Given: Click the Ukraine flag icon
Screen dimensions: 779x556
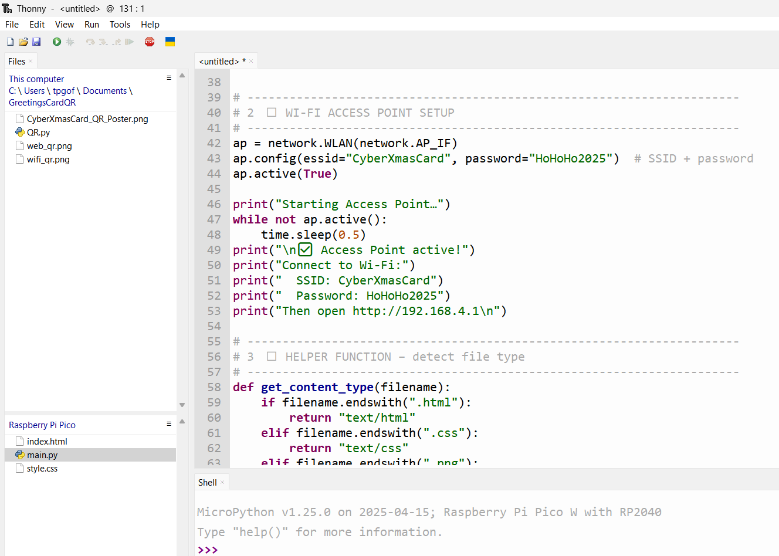Looking at the screenshot, I should (x=170, y=42).
